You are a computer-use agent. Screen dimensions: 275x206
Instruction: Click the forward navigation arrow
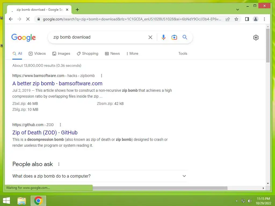19,19
